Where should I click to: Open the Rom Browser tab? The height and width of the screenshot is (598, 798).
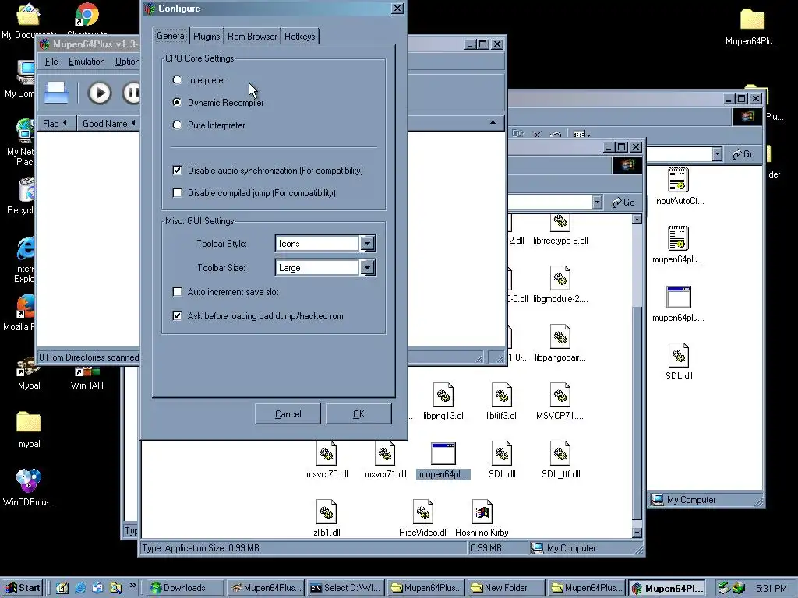pos(252,37)
